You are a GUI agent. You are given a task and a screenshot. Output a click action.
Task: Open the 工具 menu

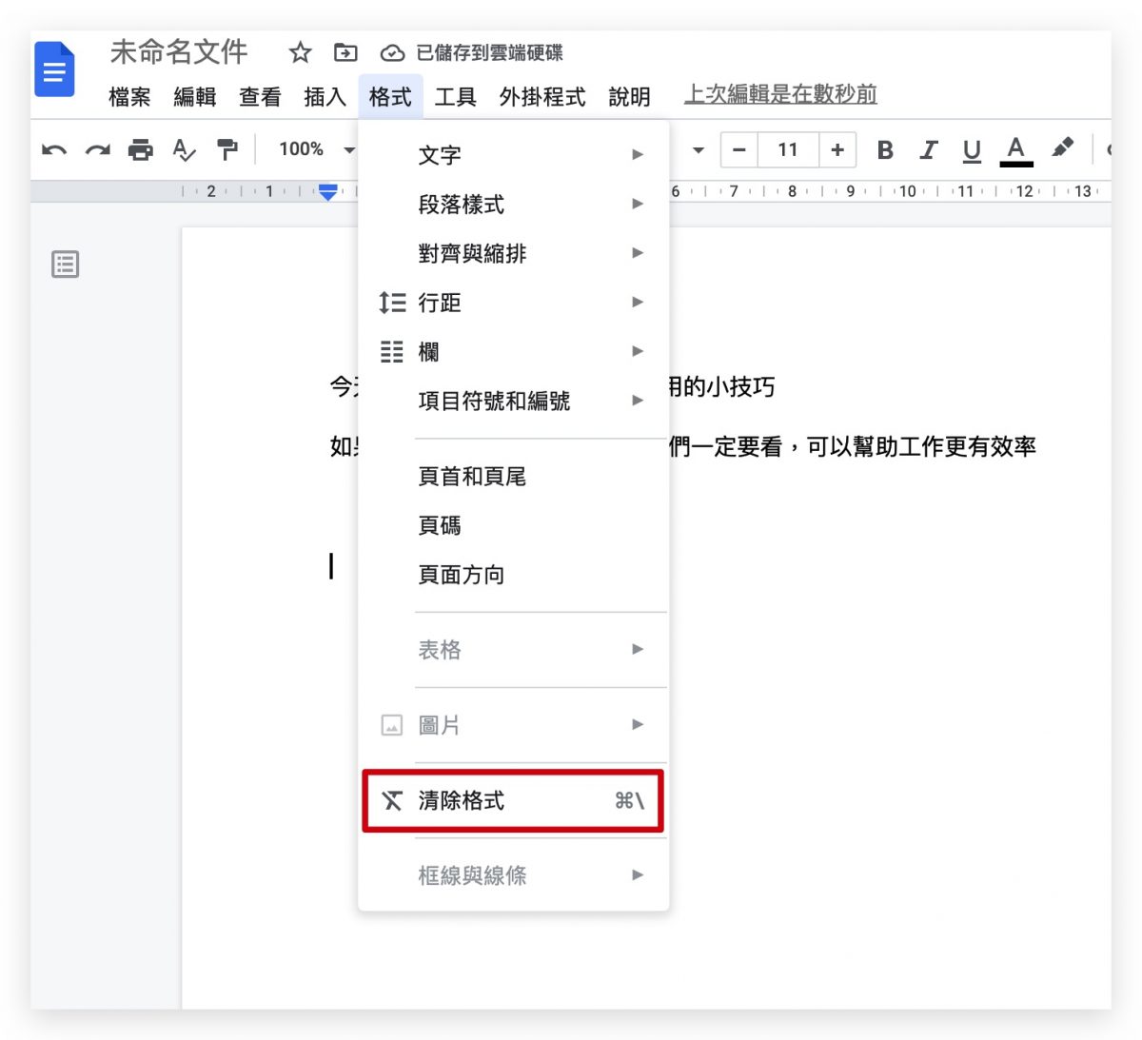click(455, 97)
